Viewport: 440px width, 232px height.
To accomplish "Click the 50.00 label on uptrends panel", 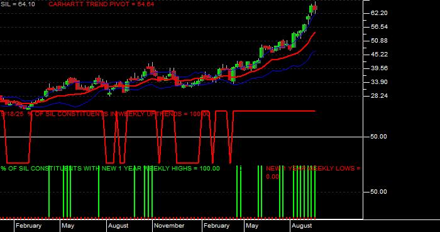I will click(379, 137).
